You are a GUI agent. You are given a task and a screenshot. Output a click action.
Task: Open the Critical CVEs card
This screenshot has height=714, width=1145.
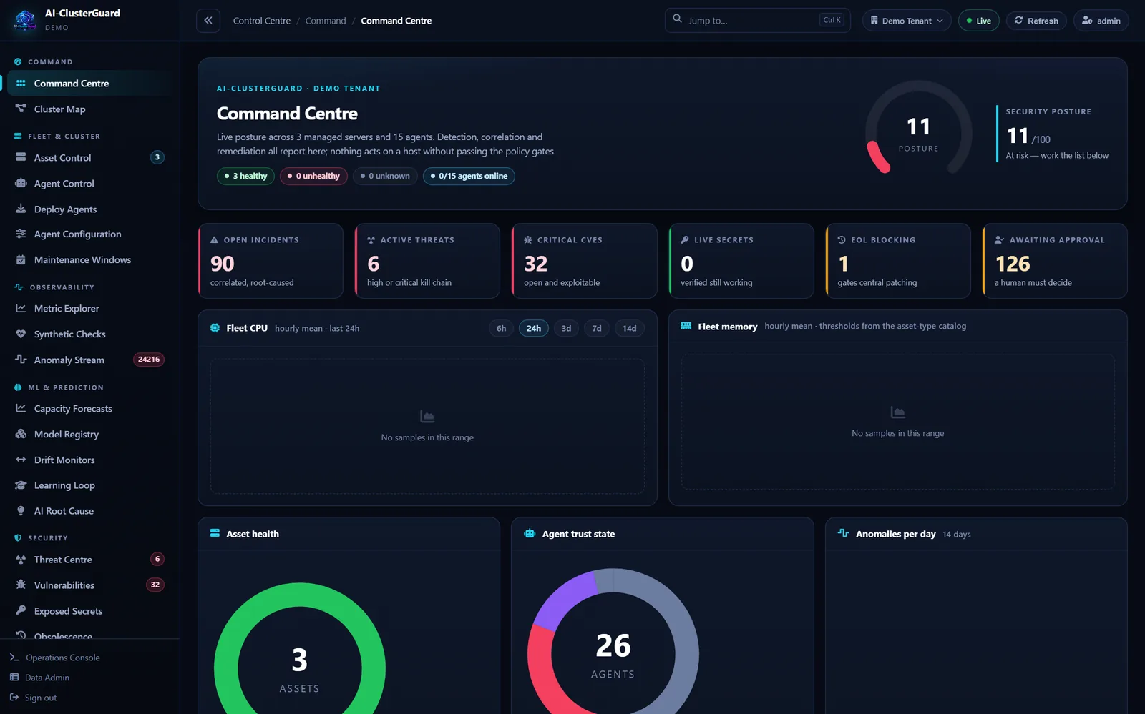point(585,261)
